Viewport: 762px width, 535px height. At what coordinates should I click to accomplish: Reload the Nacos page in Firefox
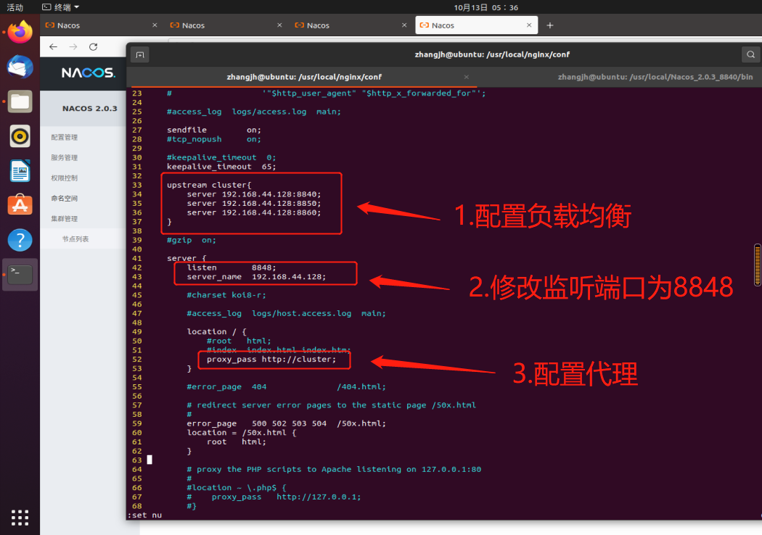tap(94, 46)
